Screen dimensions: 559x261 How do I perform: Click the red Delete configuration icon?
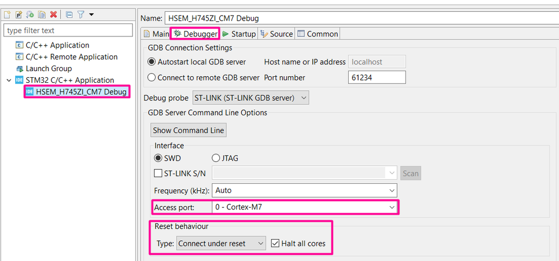(x=54, y=15)
